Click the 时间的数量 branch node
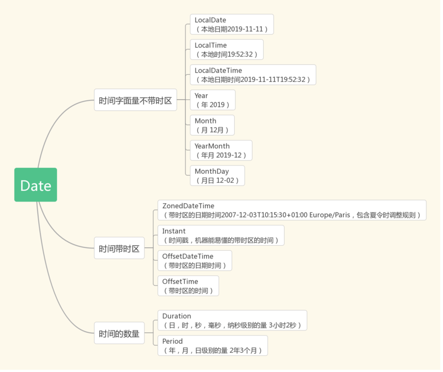 pos(119,333)
